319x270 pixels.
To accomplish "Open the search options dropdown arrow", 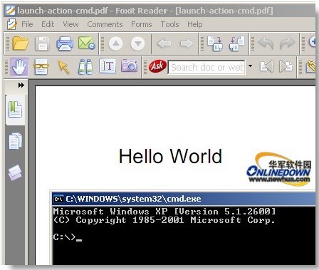I will point(250,66).
